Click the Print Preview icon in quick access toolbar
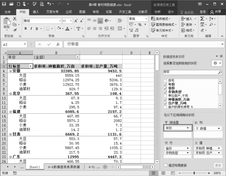This screenshot has width=226, height=176. pos(42,4)
